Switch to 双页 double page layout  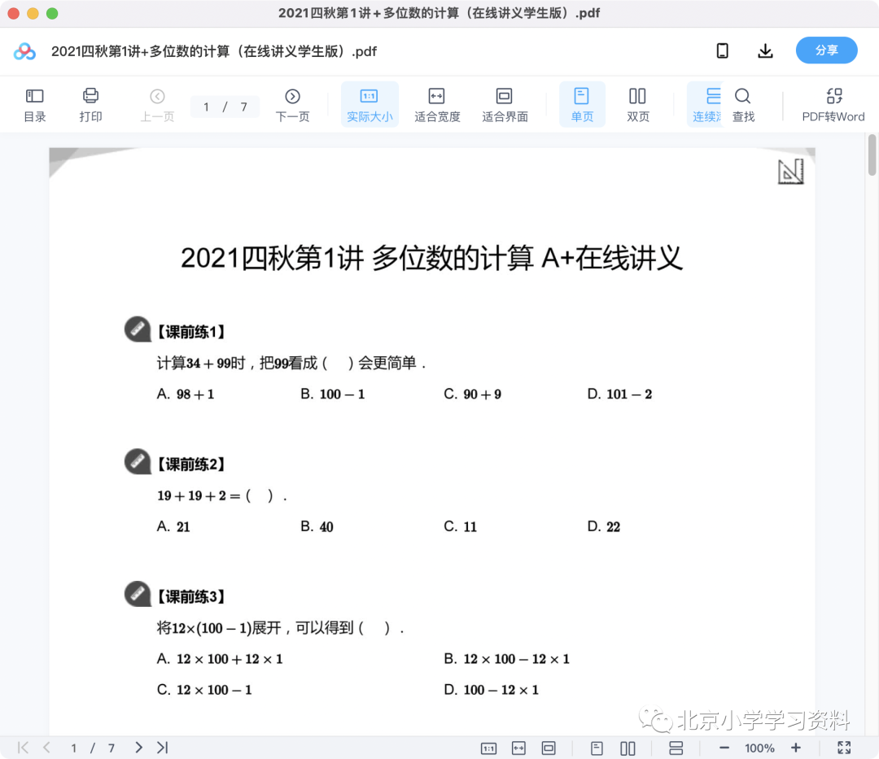click(637, 105)
